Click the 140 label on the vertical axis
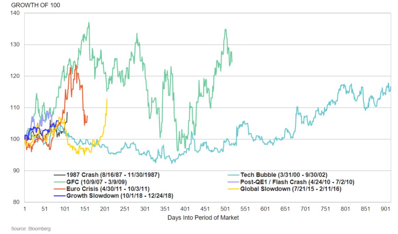Image resolution: width=398 pixels, height=234 pixels. tap(16, 13)
